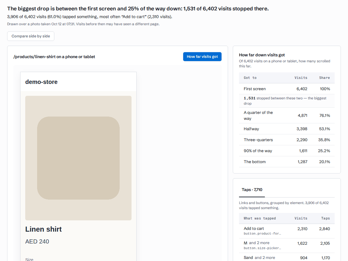The height and width of the screenshot is (261, 348).
Task: Click the Linen shirt product title
Action: click(43, 229)
